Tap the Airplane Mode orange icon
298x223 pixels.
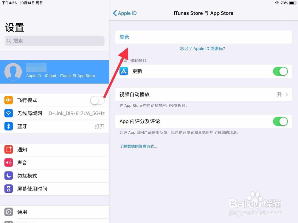pyautogui.click(x=9, y=100)
